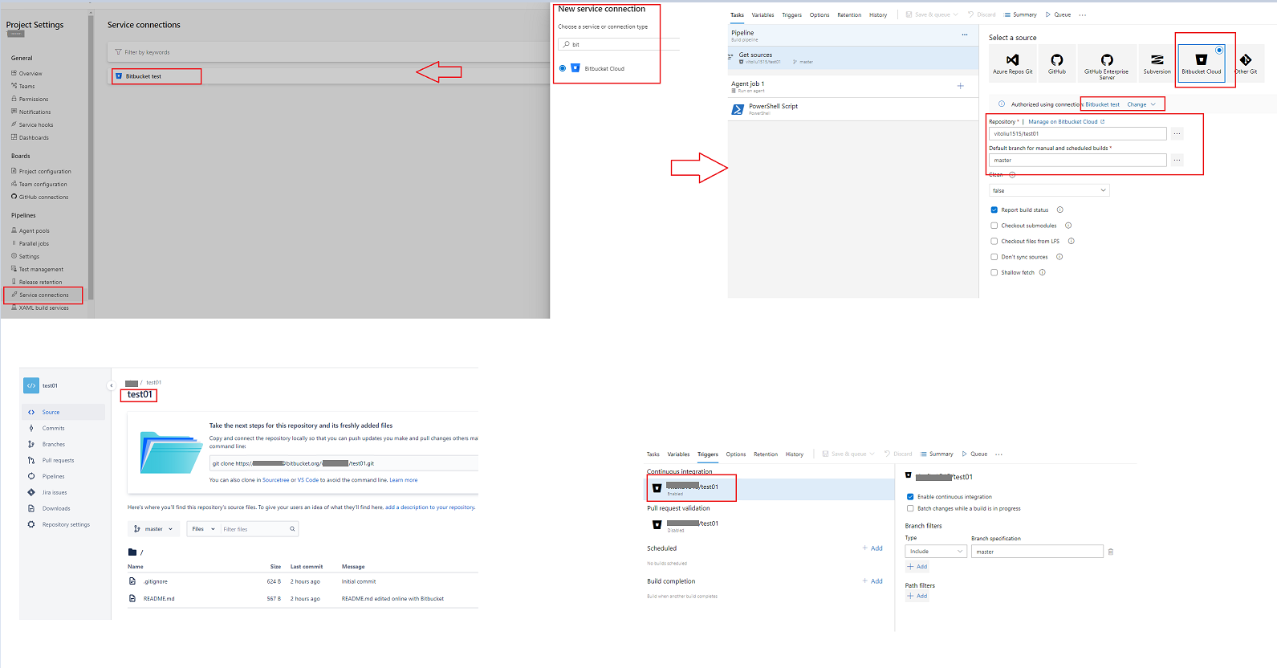Enable Checkout files from LFS
This screenshot has height=668, width=1277.
pos(994,241)
